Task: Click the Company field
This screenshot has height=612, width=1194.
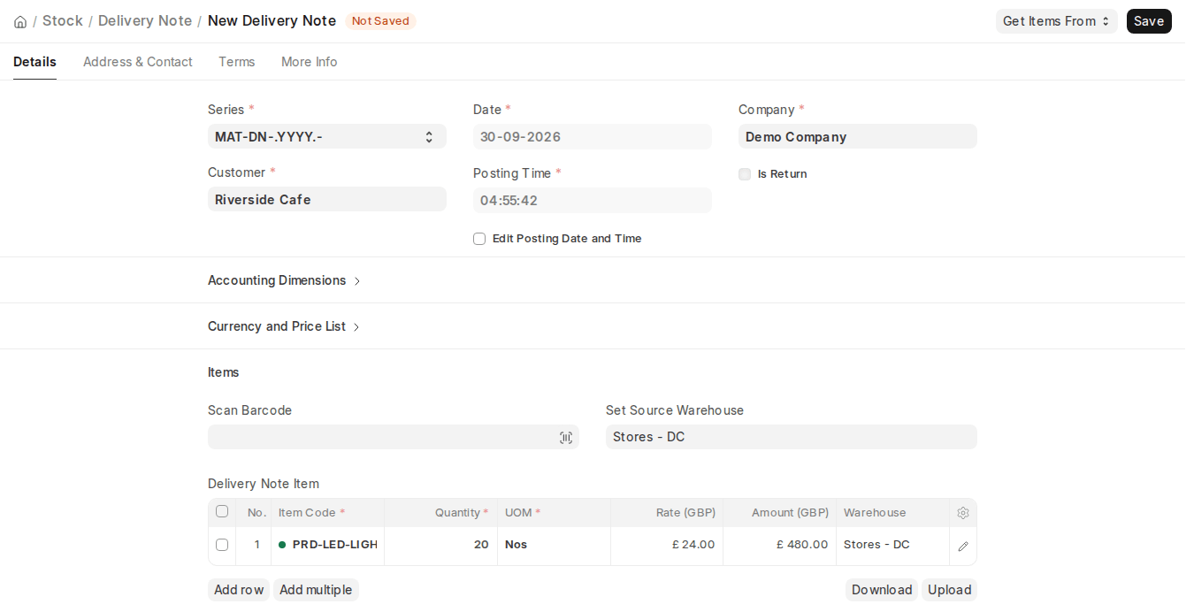Action: 858,136
